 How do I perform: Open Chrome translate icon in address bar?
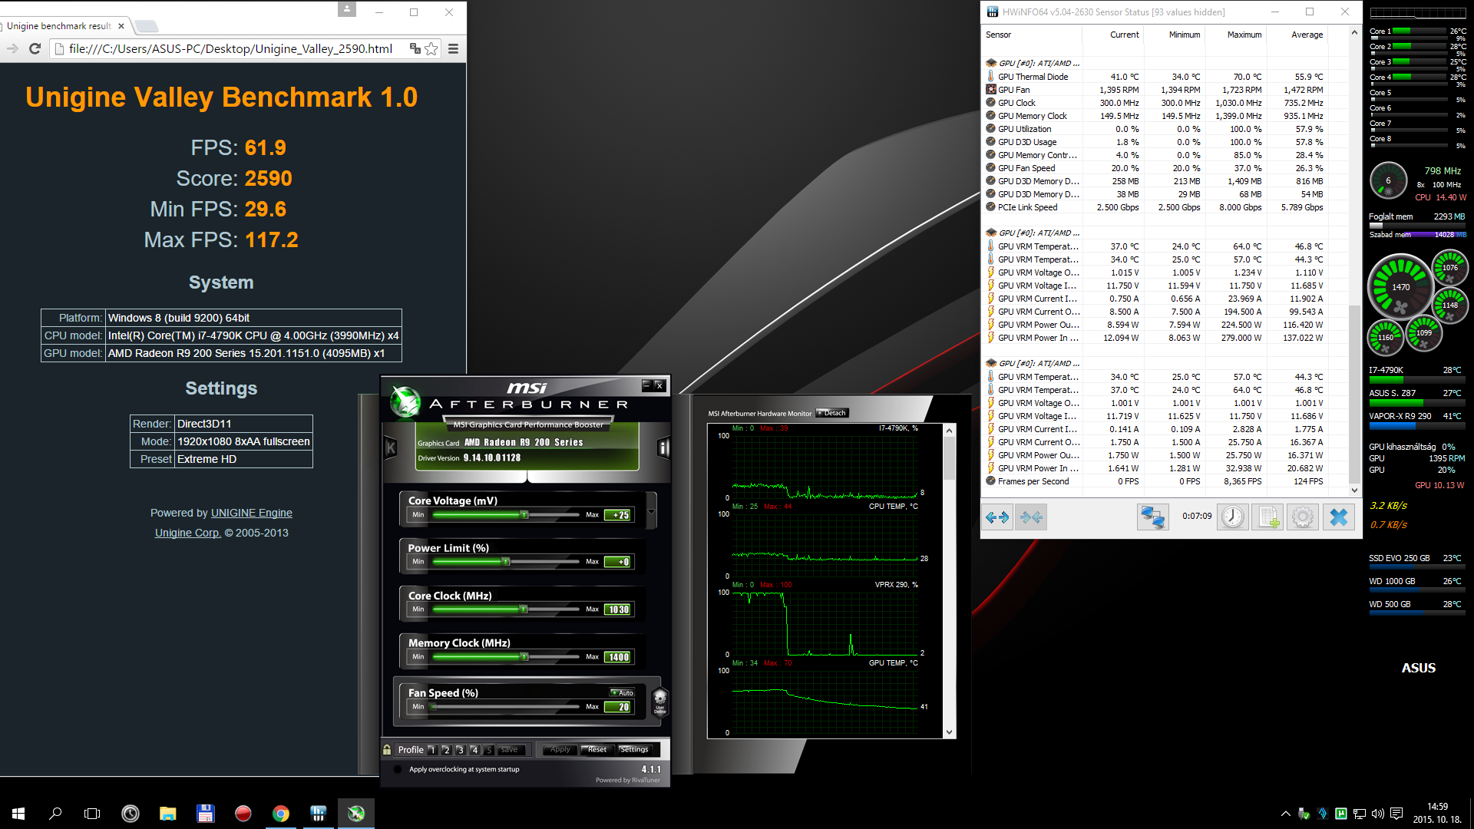pyautogui.click(x=415, y=48)
